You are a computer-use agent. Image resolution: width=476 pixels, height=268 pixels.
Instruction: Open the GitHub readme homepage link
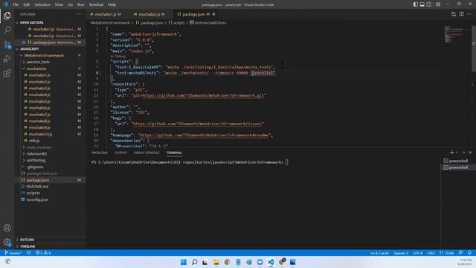[205, 135]
